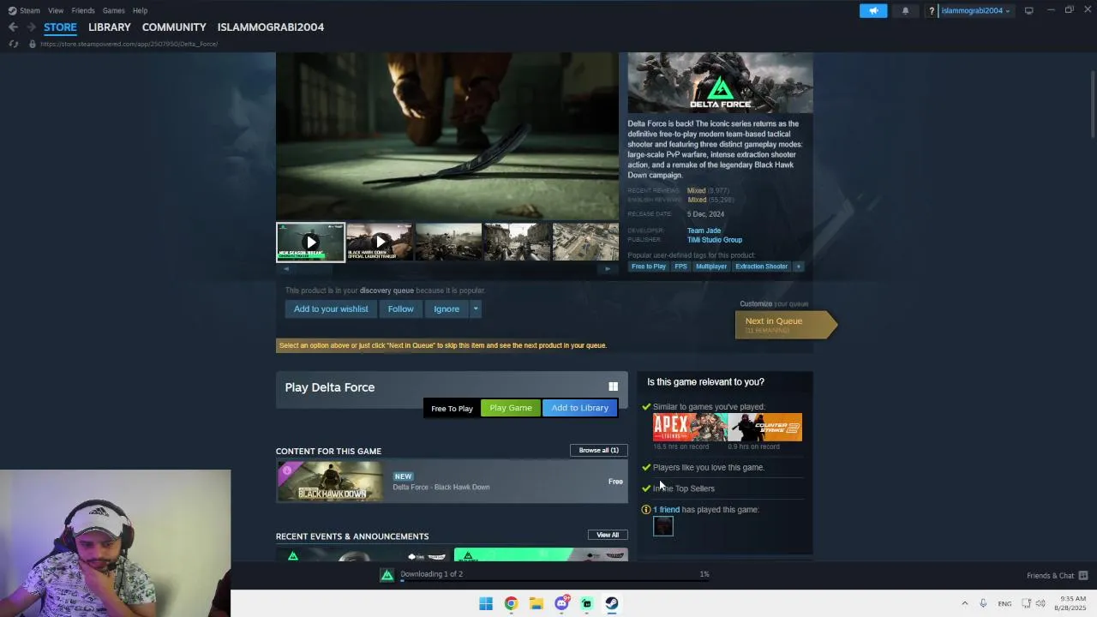Open Friends & Chat panel

pyautogui.click(x=1057, y=575)
